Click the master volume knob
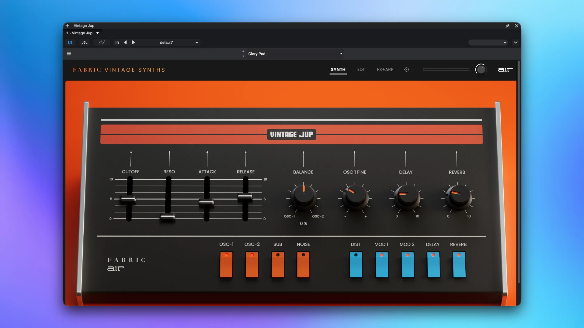Image resolution: width=584 pixels, height=328 pixels. coord(481,70)
